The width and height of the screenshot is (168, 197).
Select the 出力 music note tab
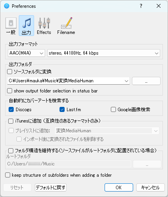pos(26,26)
